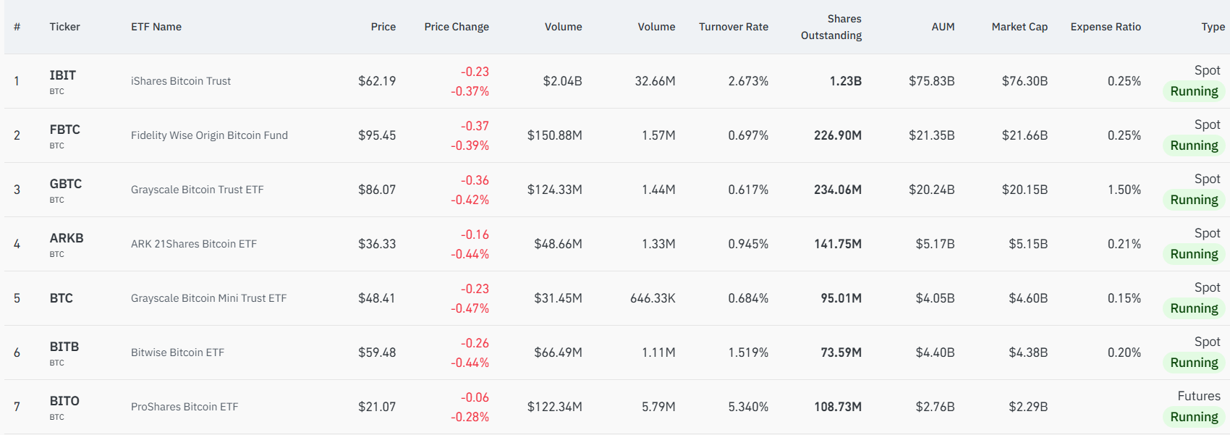Click the -0.42% price change value
The image size is (1230, 435).
point(470,200)
